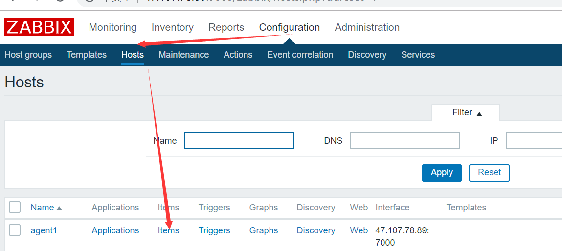
Task: Tick the select-all hosts checkbox
Action: 15,208
